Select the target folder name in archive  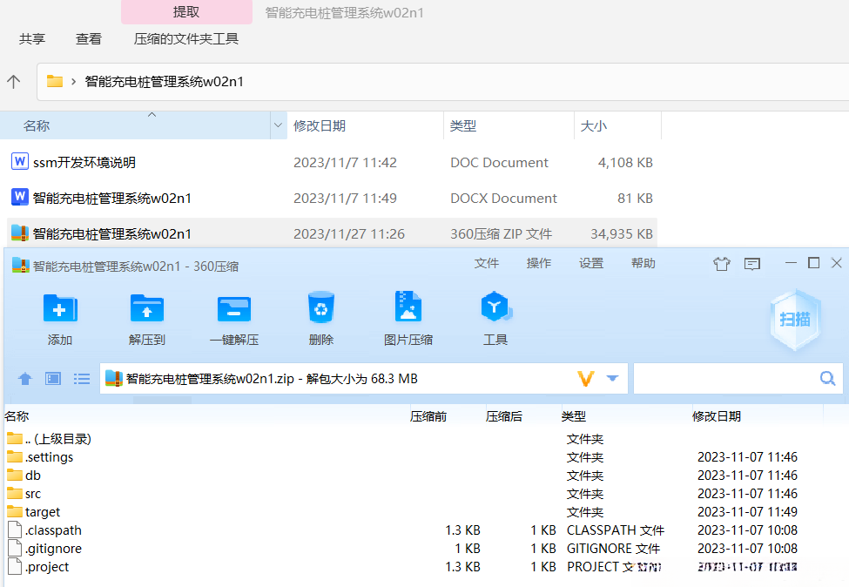pyautogui.click(x=43, y=512)
